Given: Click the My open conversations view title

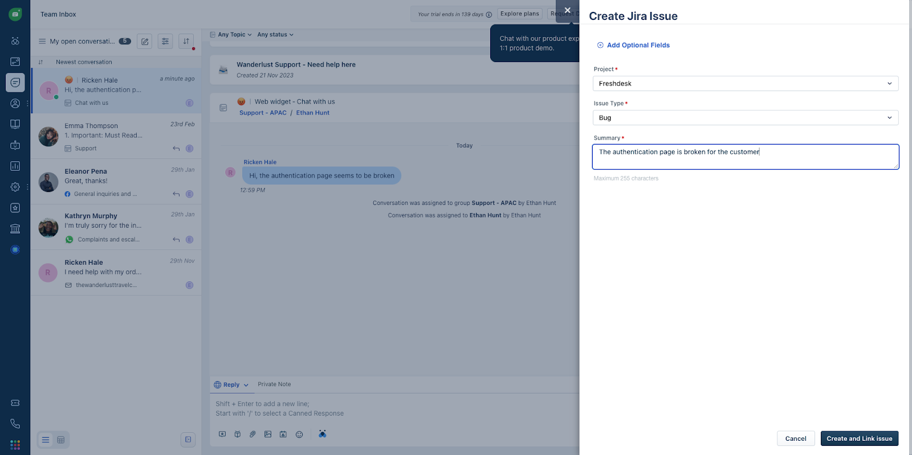Looking at the screenshot, I should [82, 41].
